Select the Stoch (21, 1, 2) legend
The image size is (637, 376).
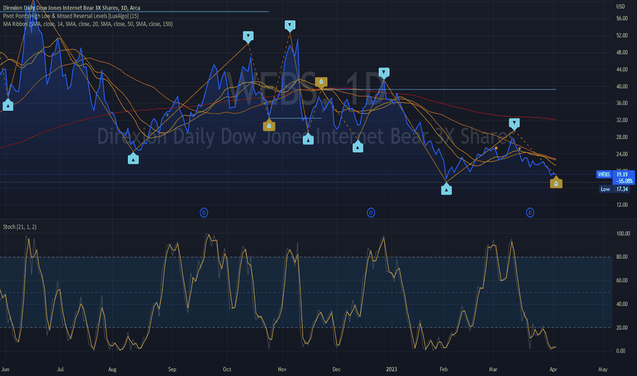[20, 227]
